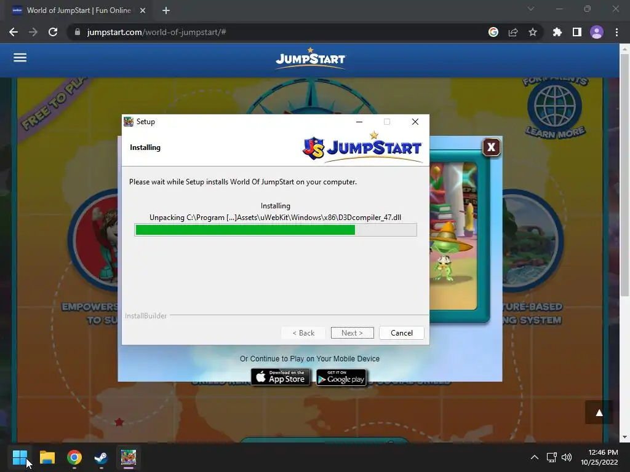Image resolution: width=630 pixels, height=472 pixels.
Task: Click the Free To Play ribbon banner
Action: (x=54, y=103)
